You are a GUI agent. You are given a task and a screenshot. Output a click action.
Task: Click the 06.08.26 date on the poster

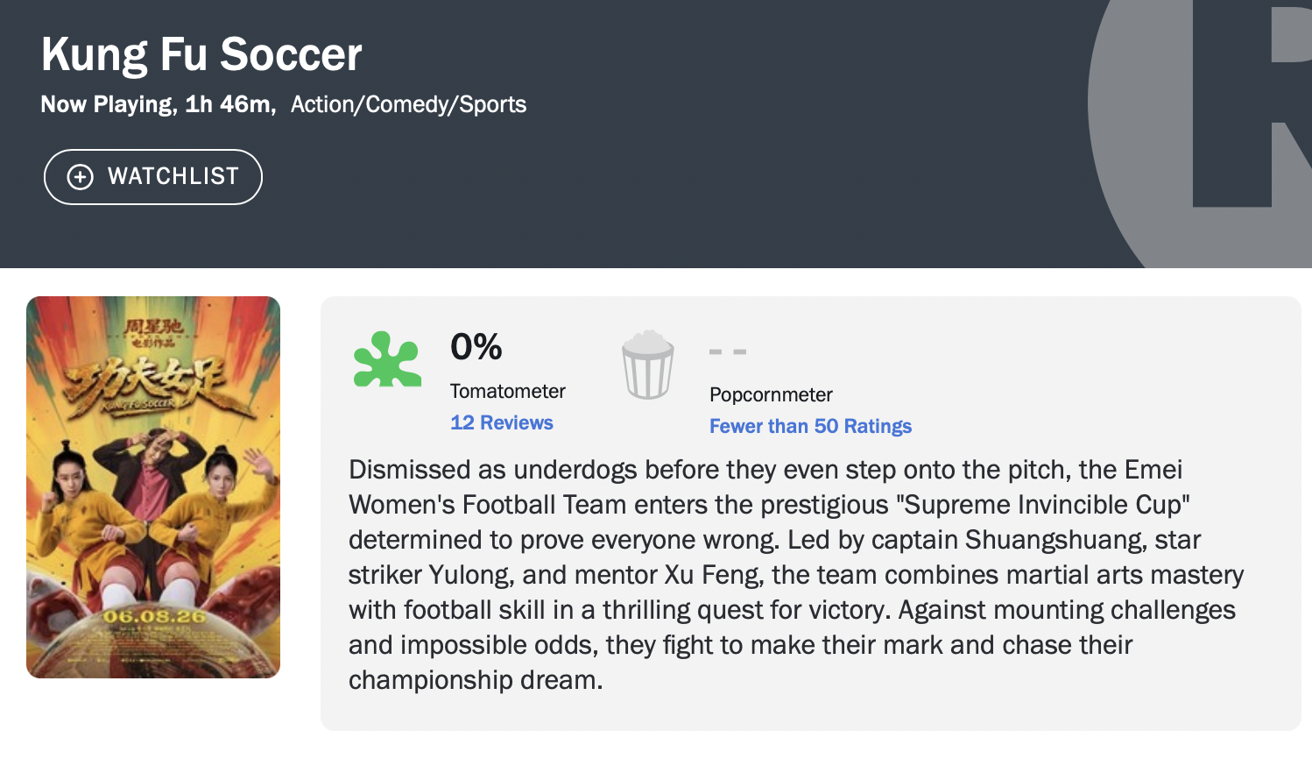pos(154,616)
